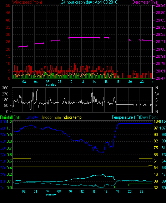Screen dimensions: 166x203
Task: Click the 25 mph windspeed scale label
Action: pyautogui.click(x=8, y=42)
